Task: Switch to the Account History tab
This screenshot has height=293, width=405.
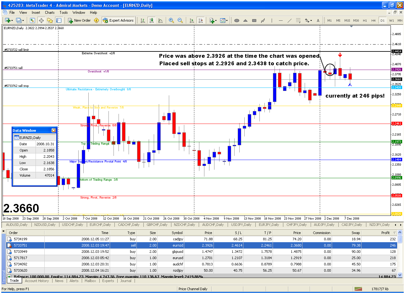Action: coord(37,281)
